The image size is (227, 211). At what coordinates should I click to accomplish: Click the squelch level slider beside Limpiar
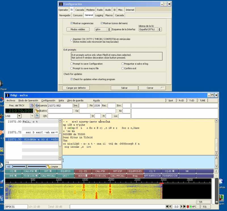coord(29,167)
